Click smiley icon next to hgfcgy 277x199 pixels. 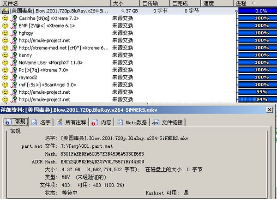click(x=5, y=33)
